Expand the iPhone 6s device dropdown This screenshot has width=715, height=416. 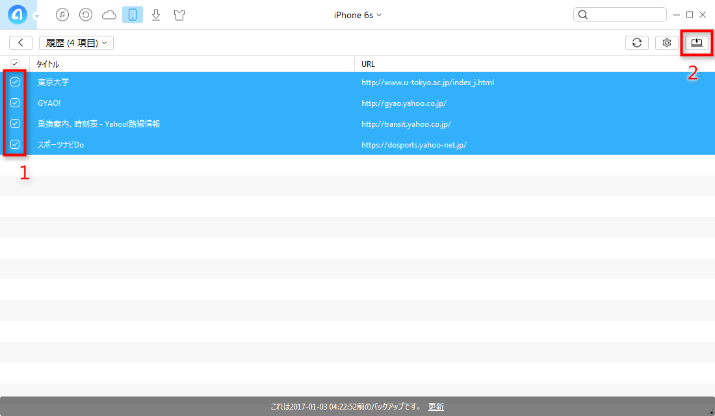[x=357, y=15]
